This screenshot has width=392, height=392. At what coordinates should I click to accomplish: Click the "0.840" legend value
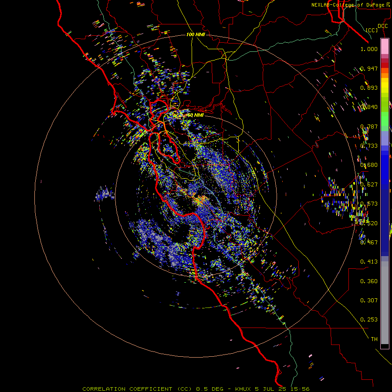pos(369,107)
